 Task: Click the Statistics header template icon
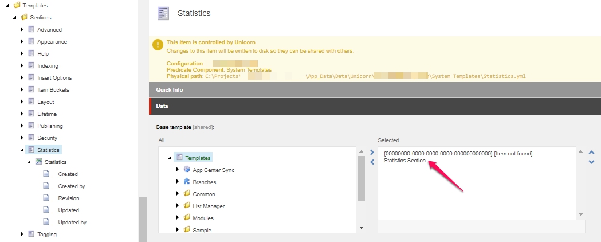(163, 13)
